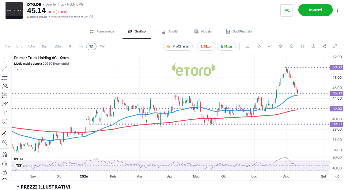This screenshot has height=190, width=344.
Task: Open the Dati Finanziari tab
Action: pos(240,31)
